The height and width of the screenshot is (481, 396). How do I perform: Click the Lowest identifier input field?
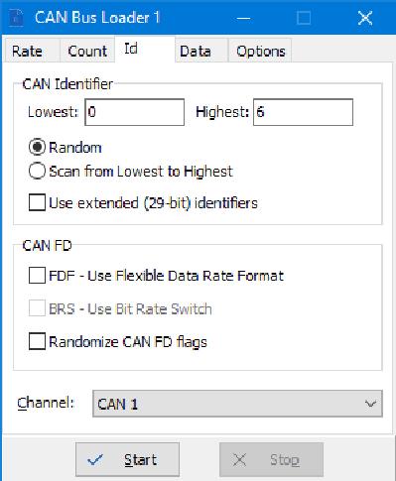point(135,112)
